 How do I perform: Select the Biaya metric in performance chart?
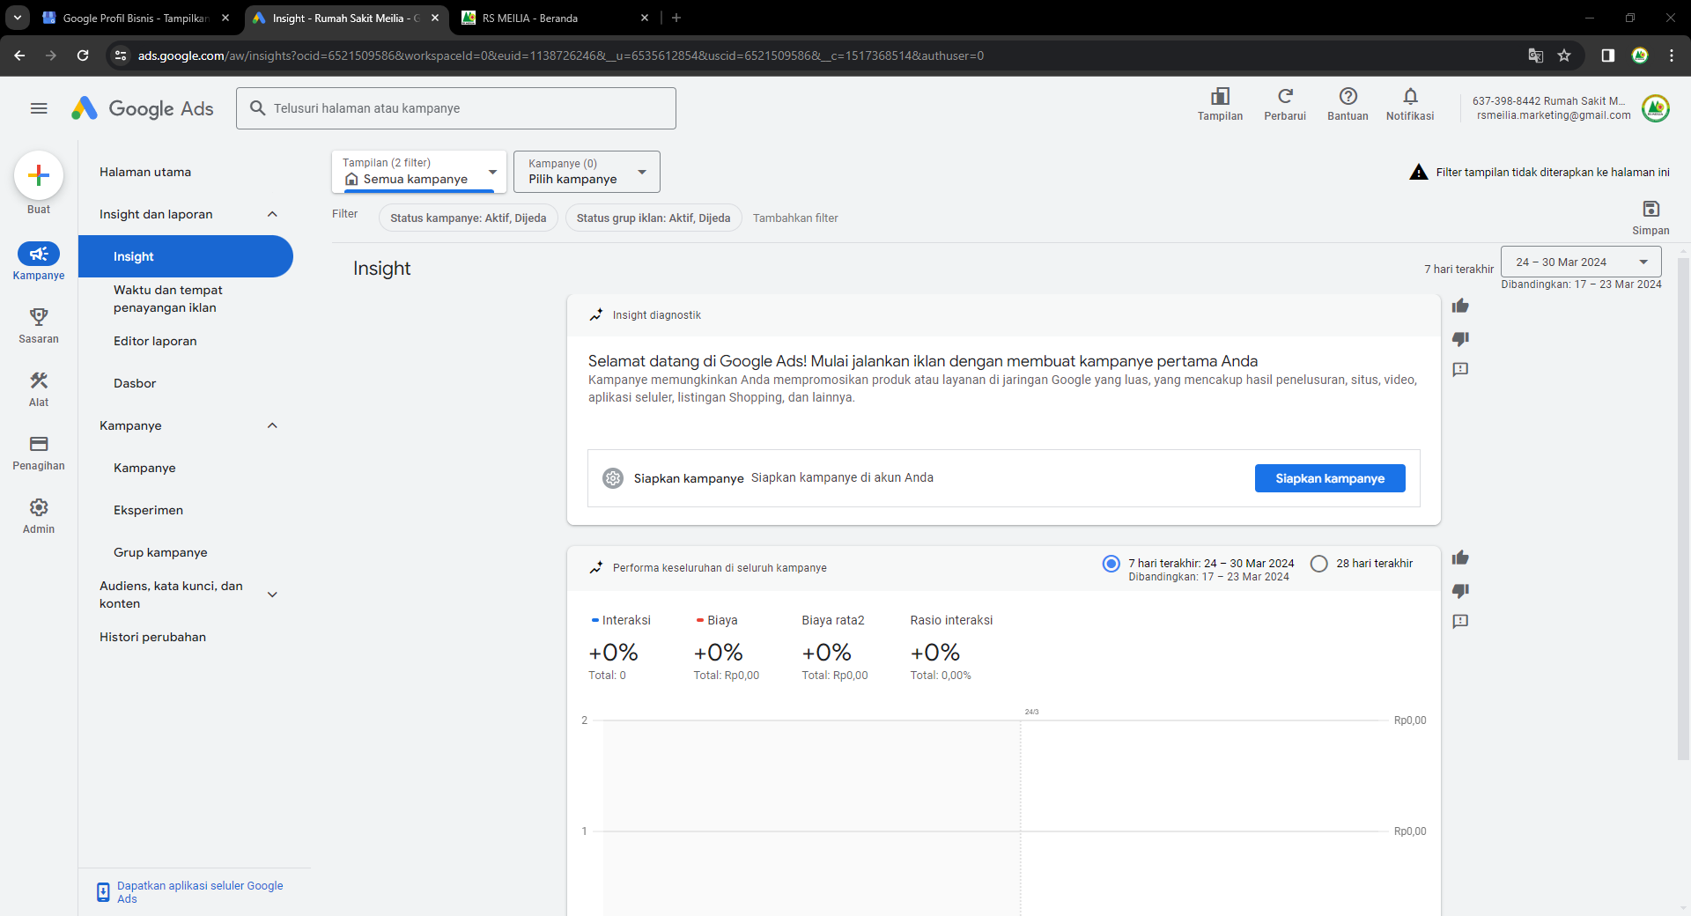click(726, 647)
